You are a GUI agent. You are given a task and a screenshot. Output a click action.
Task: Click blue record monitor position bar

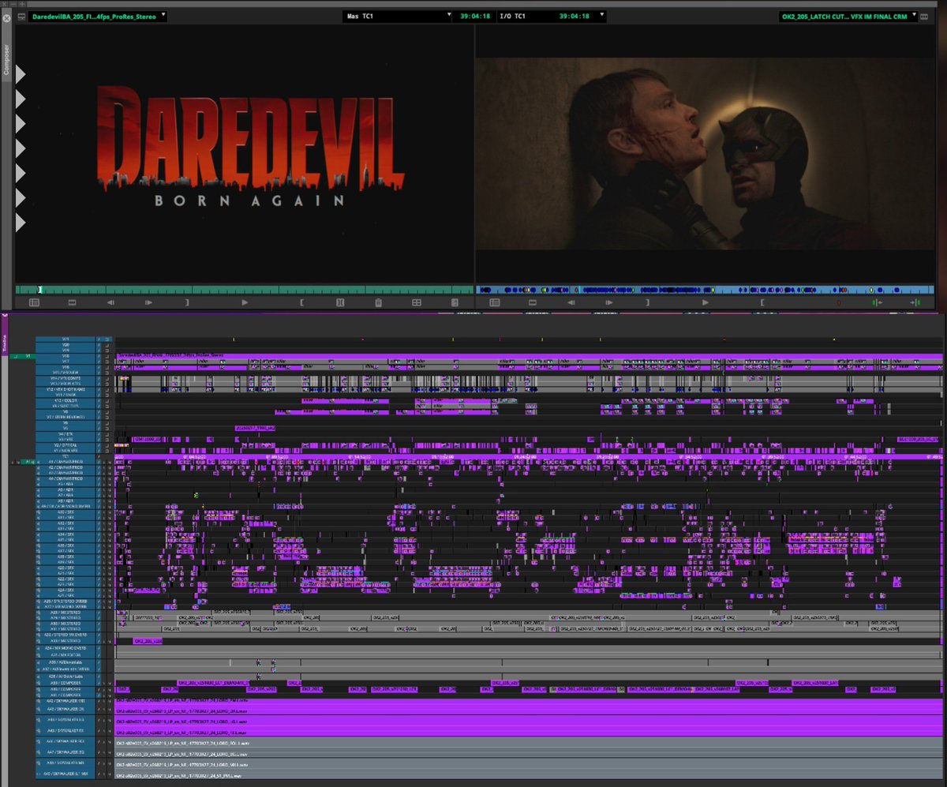tap(706, 290)
